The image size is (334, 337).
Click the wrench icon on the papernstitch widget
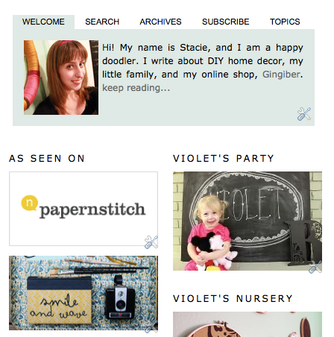pyautogui.click(x=151, y=242)
